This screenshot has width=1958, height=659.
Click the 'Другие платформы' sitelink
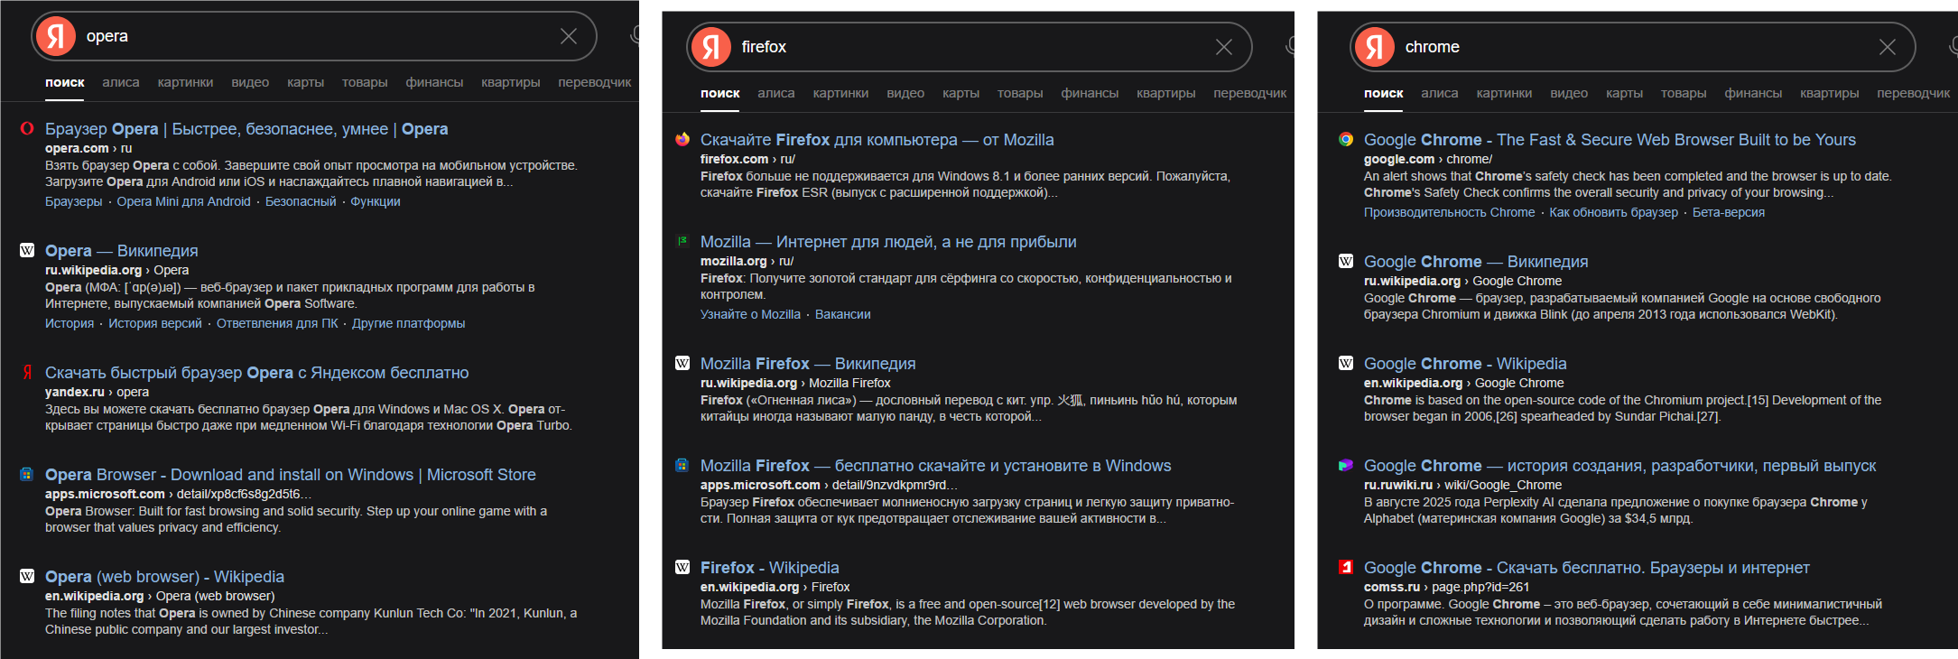(x=409, y=323)
